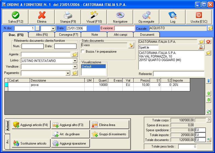Click contact search icon beside Spett.le
The width and height of the screenshot is (215, 153).
[x=201, y=47]
